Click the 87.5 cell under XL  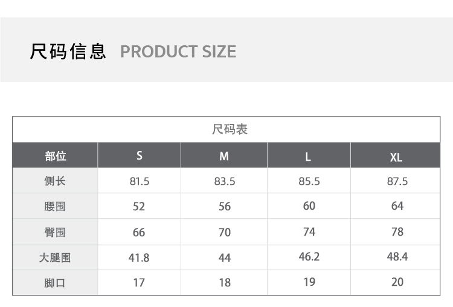coord(397,181)
